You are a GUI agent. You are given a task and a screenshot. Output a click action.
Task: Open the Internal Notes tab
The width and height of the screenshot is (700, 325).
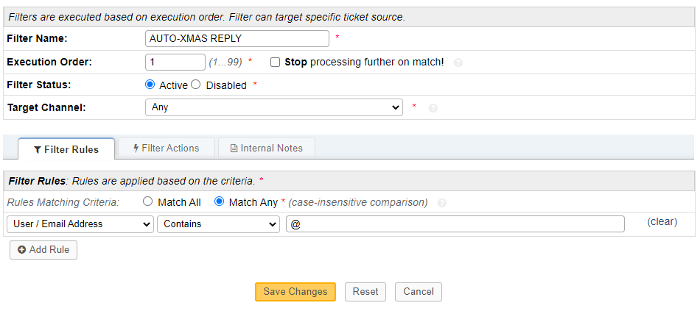(267, 149)
